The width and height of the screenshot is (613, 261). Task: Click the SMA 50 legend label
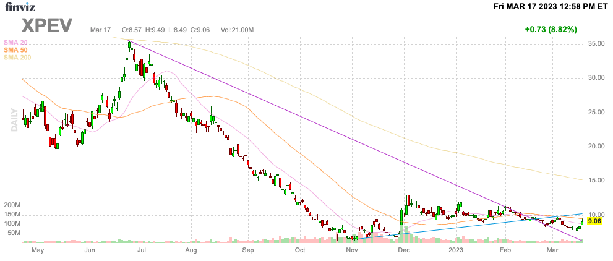(x=13, y=50)
